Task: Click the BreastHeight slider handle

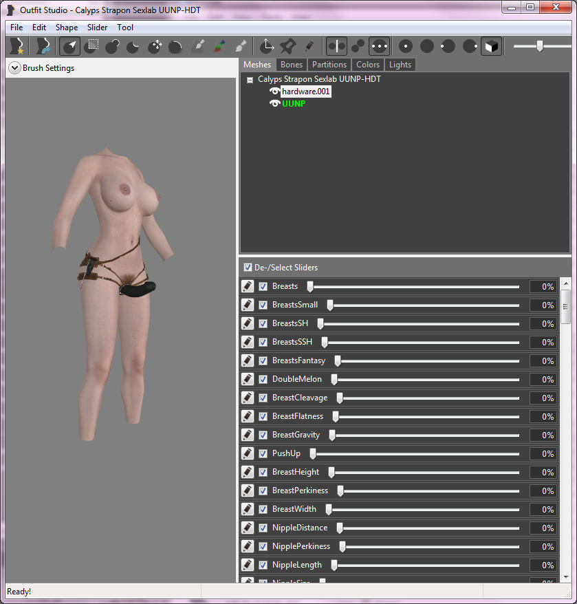Action: (331, 472)
